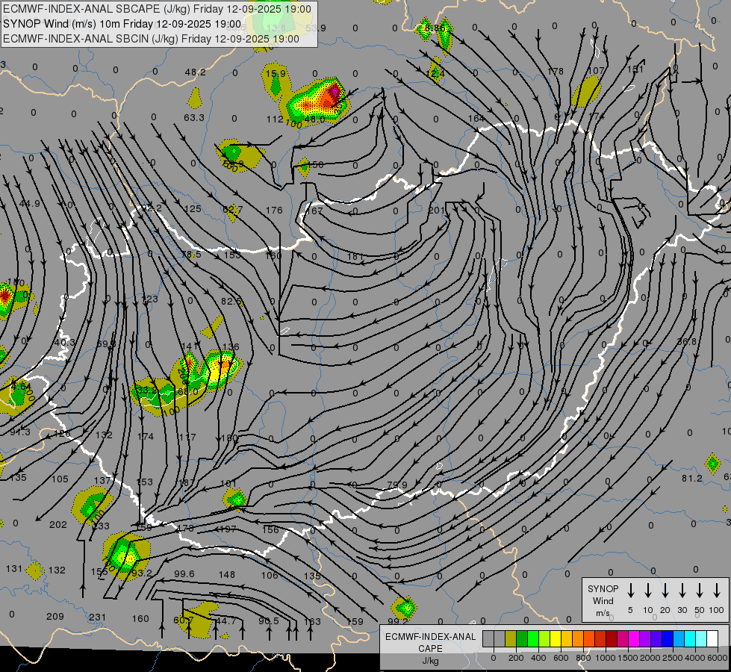Image resolution: width=731 pixels, height=672 pixels.
Task: Click the 209 CAPE value on map
Action: [x=55, y=617]
